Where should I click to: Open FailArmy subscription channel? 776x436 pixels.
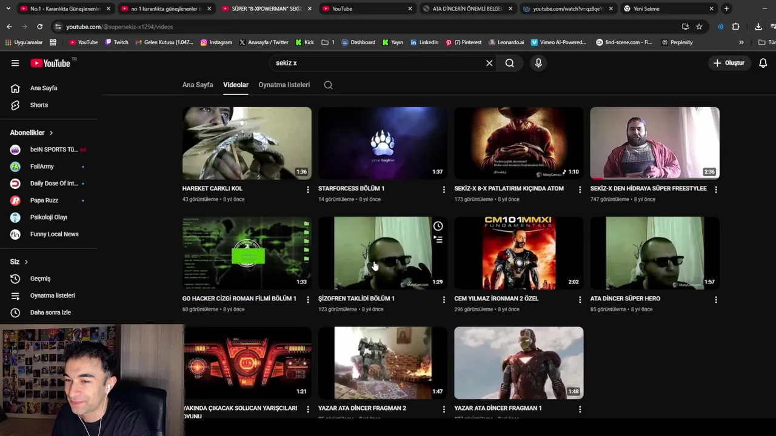(48, 167)
